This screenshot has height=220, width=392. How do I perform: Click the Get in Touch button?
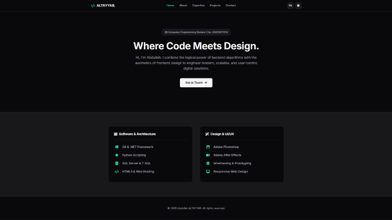tap(196, 82)
